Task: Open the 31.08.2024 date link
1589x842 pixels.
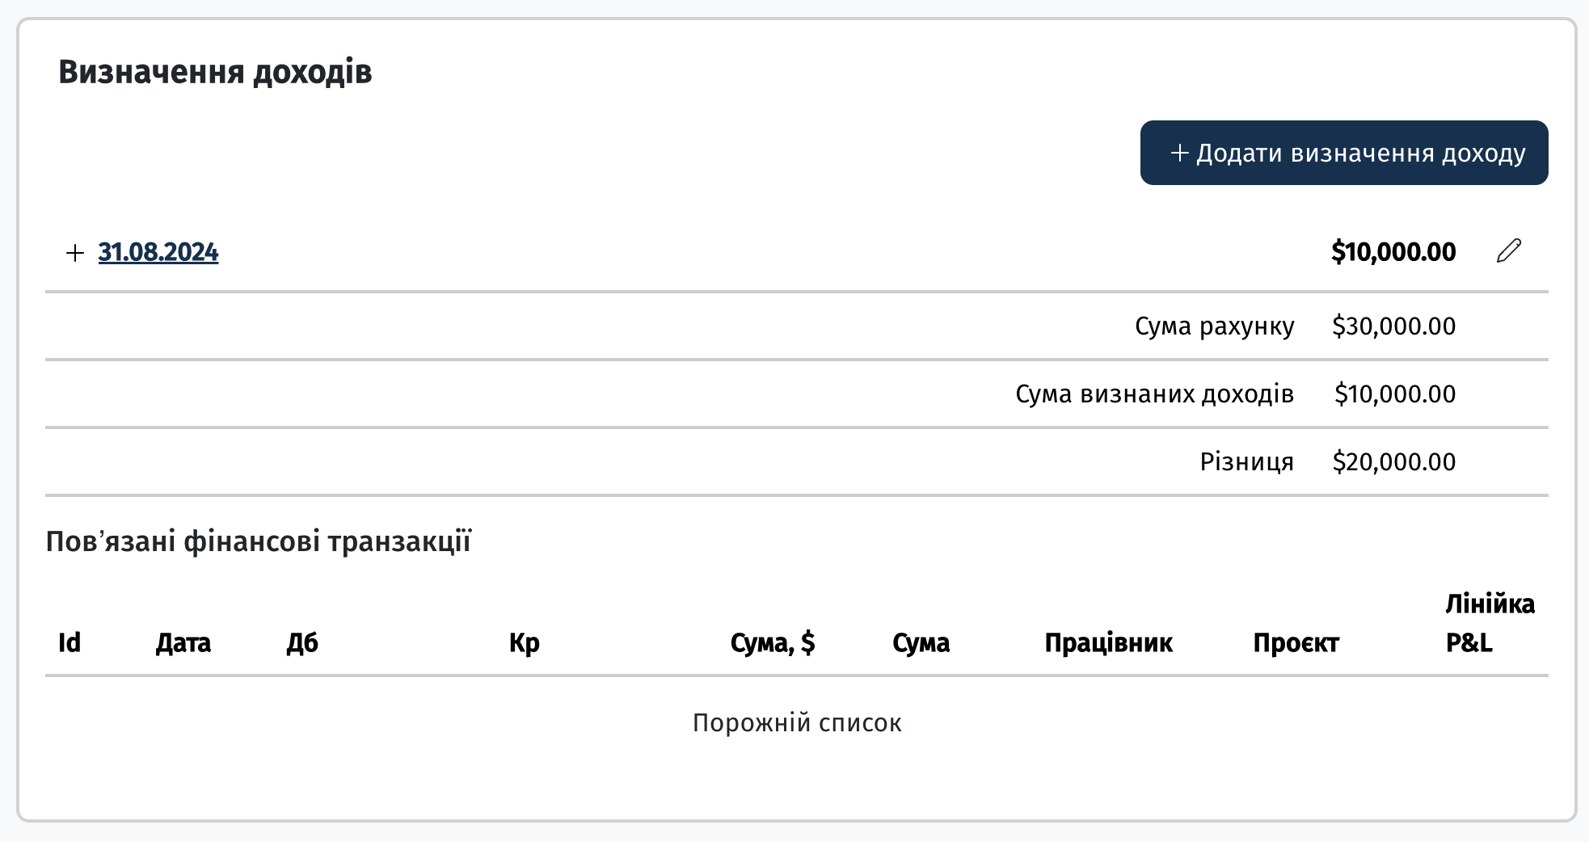Action: coord(158,252)
